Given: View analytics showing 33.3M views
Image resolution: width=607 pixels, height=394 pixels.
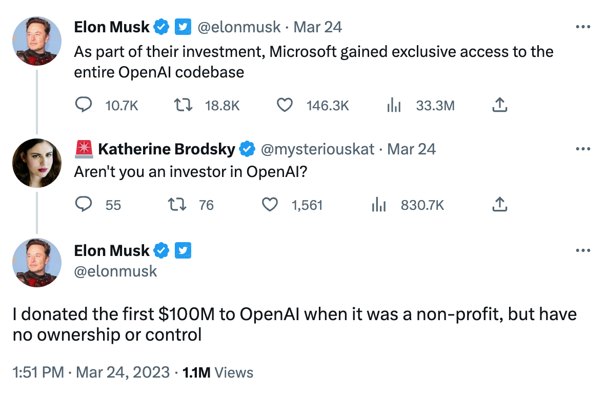Looking at the screenshot, I should (393, 105).
